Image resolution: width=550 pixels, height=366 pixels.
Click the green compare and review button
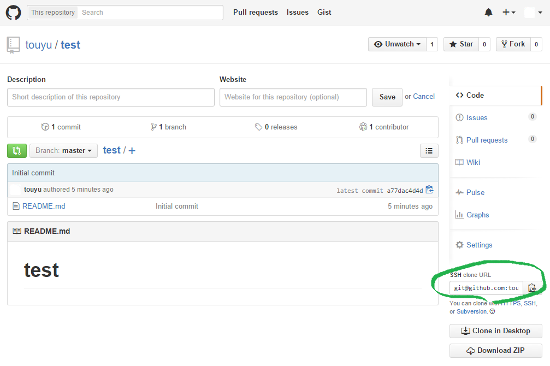[x=17, y=151]
